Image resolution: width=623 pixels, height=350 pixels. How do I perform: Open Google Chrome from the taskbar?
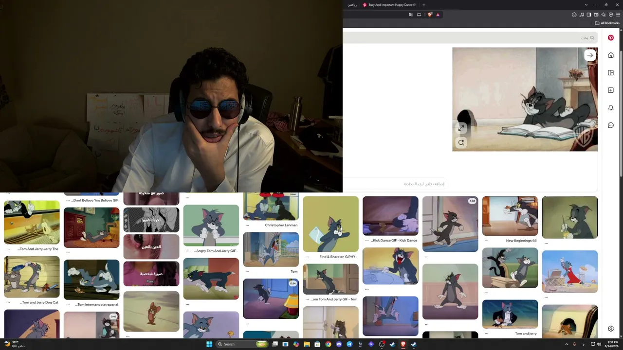328,344
